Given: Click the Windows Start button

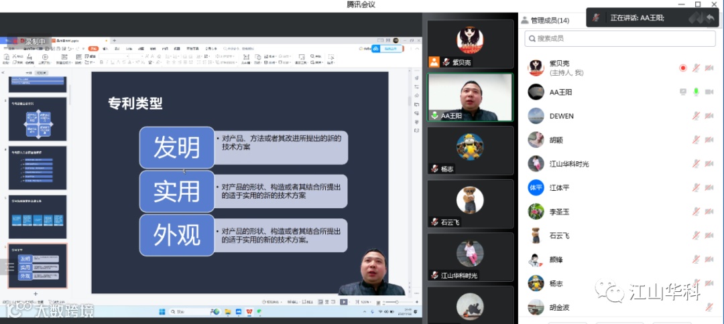Looking at the screenshot, I should point(162,311).
